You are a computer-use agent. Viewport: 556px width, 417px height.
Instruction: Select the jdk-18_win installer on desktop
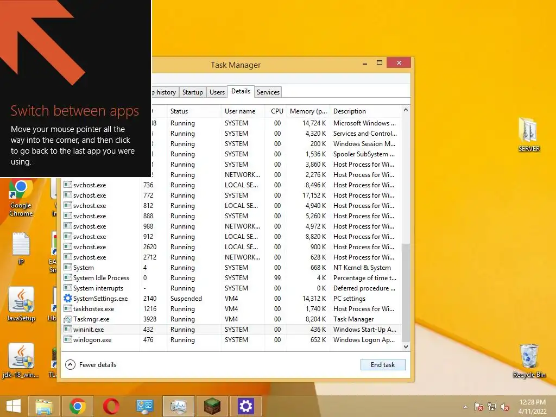click(21, 361)
